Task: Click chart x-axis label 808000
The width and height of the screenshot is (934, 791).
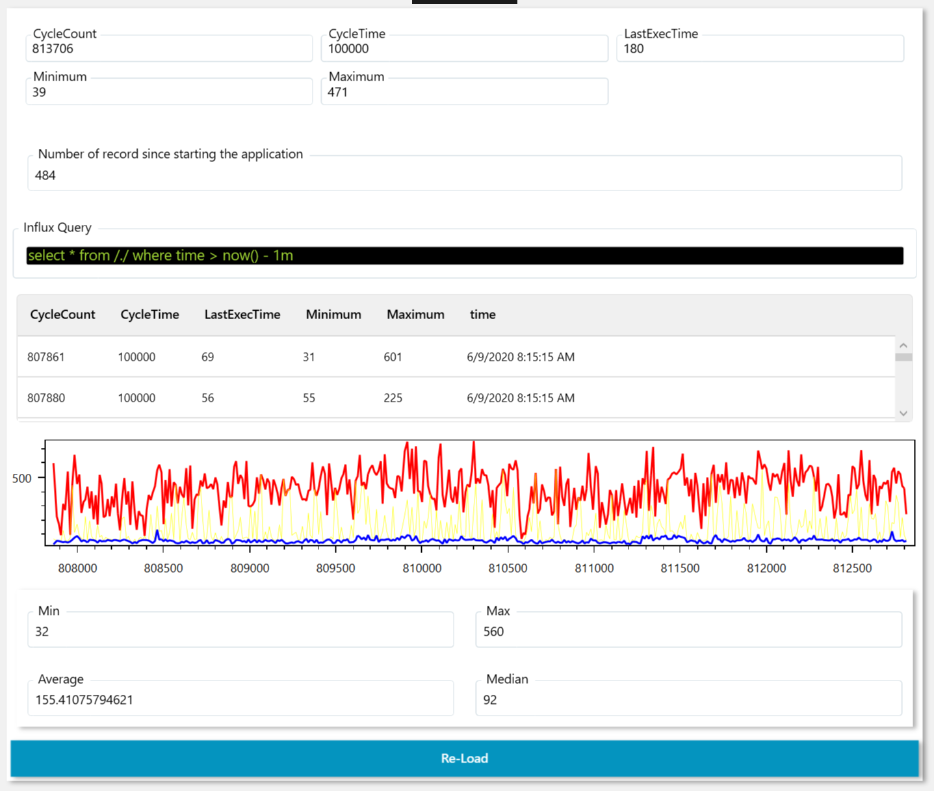Action: 77,568
